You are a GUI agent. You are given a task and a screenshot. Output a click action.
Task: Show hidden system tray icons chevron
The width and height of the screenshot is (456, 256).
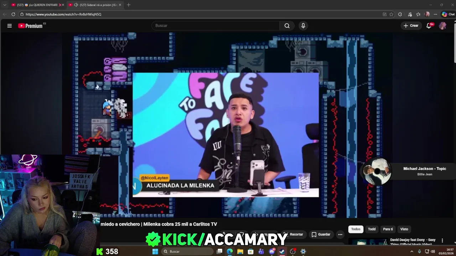[412, 251]
